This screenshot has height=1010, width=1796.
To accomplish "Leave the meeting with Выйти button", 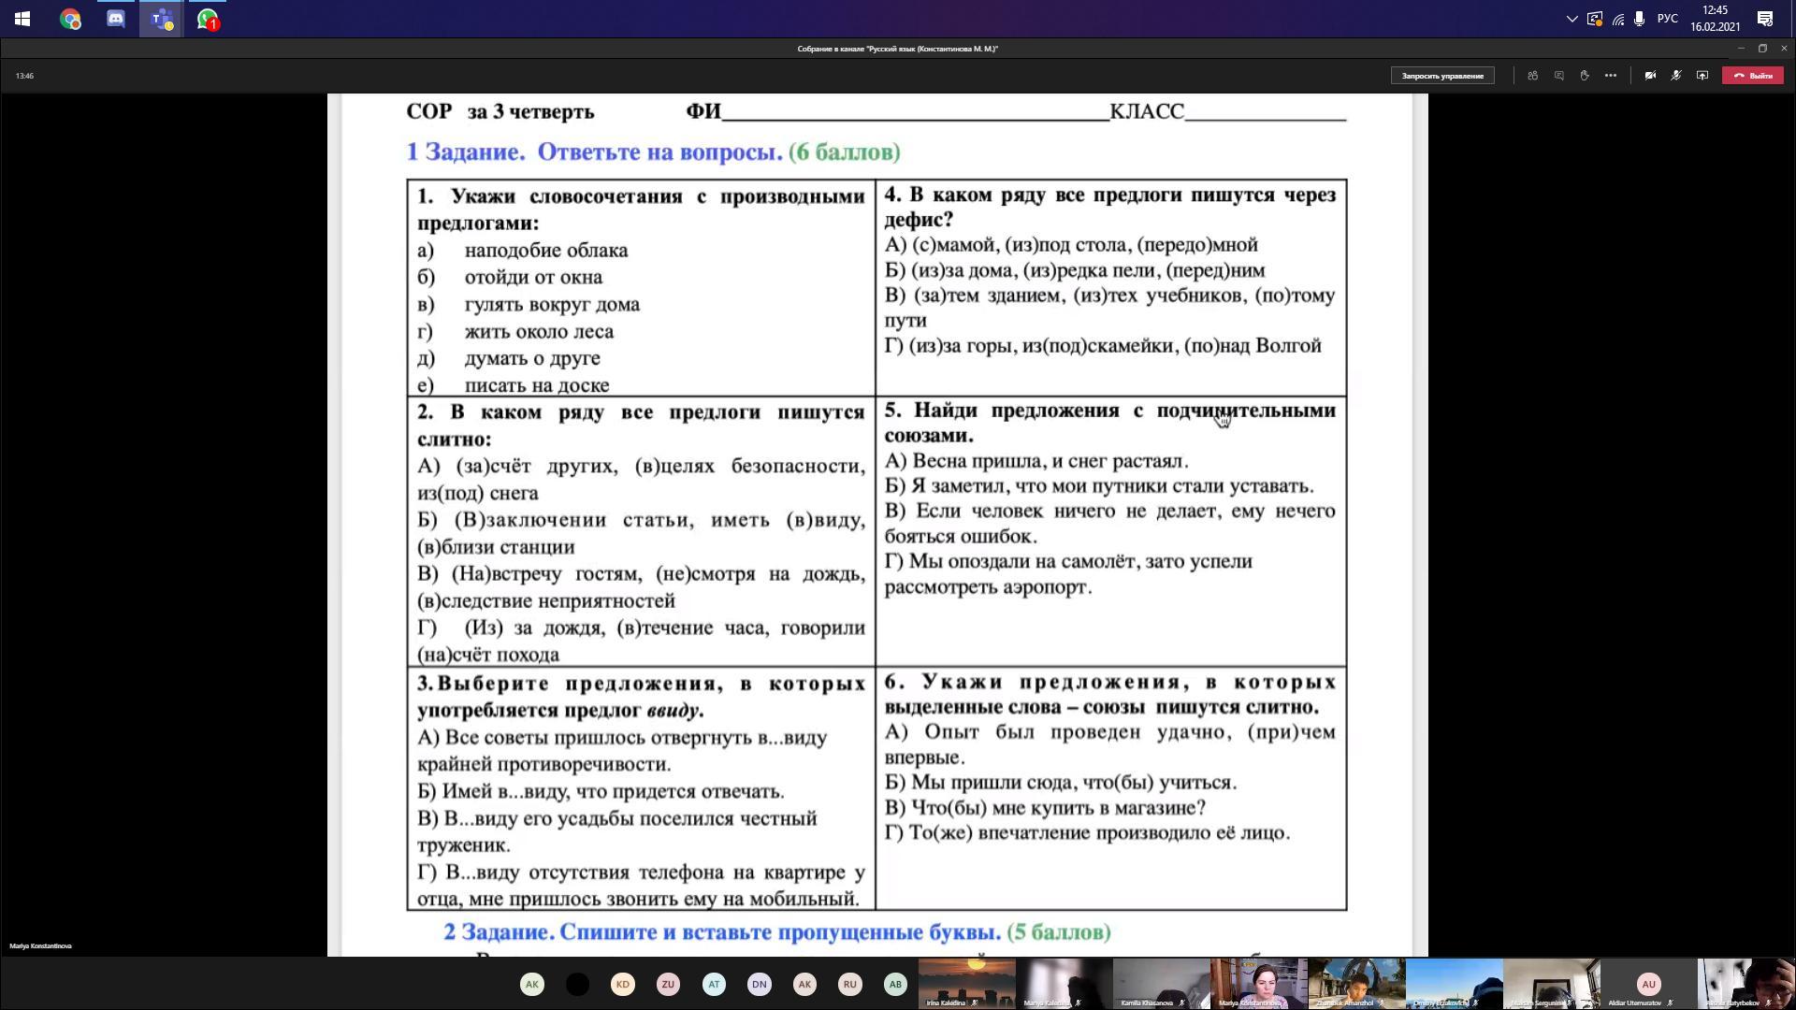I will point(1753,76).
